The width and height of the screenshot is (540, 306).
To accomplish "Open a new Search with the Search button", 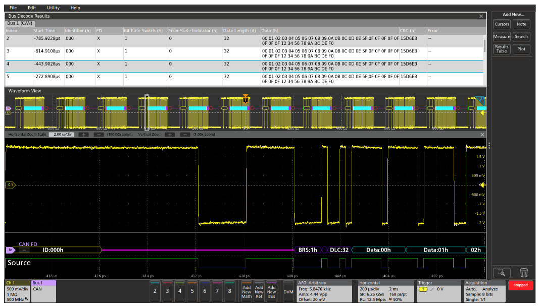I will point(521,36).
